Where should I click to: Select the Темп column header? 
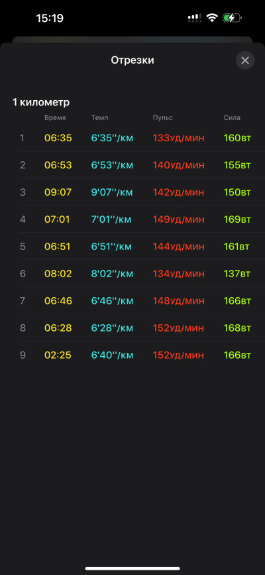(99, 117)
